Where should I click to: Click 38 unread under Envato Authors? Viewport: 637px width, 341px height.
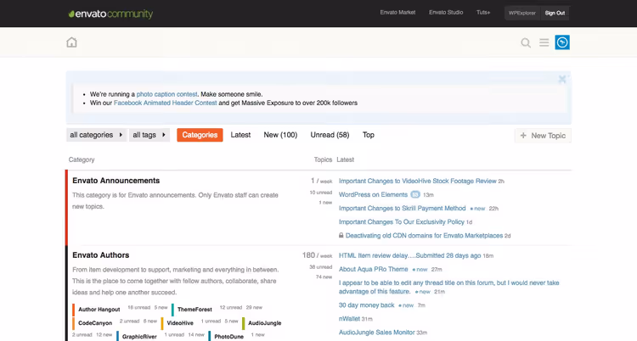[x=320, y=267]
